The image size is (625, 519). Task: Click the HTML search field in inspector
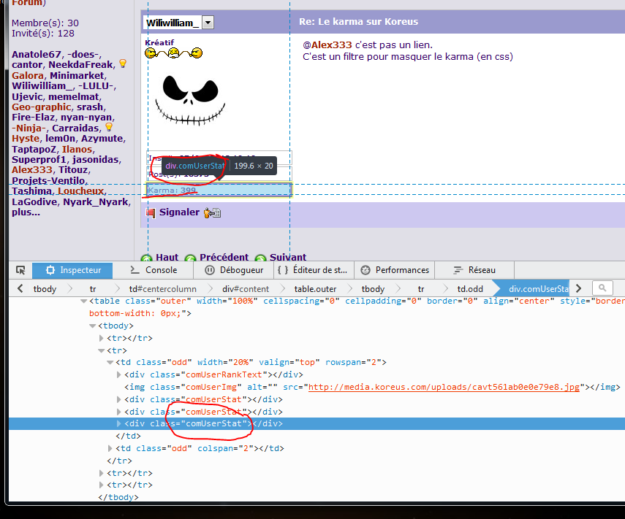point(602,288)
